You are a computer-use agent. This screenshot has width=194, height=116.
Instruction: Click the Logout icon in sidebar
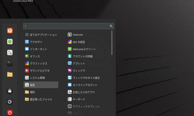pos(10,102)
